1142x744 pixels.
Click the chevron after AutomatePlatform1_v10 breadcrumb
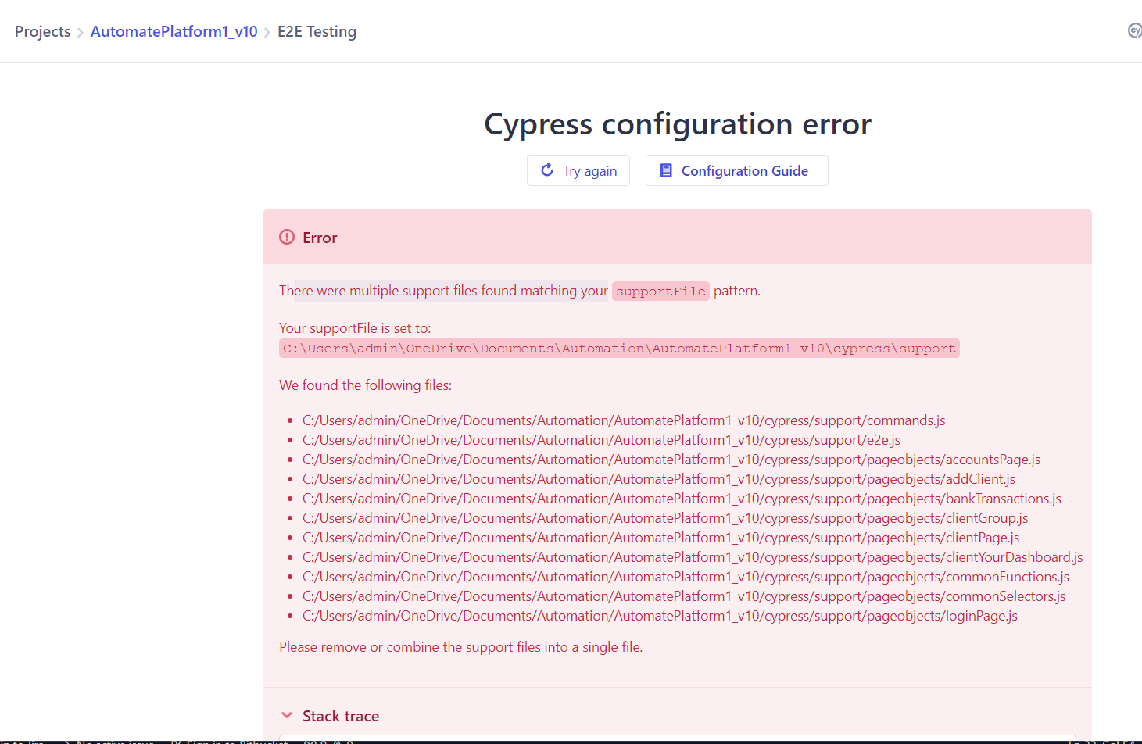tap(266, 32)
